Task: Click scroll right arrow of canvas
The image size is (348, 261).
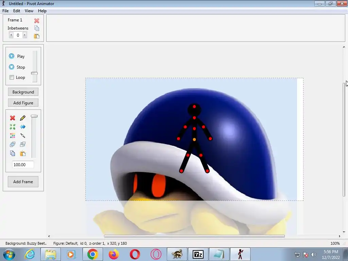Action: tap(340, 236)
